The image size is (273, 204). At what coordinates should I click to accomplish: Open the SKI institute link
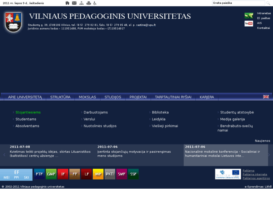tap(26, 177)
